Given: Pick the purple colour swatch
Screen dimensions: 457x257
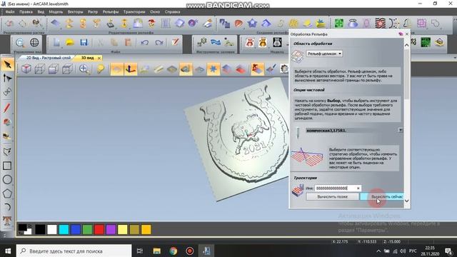Looking at the screenshot, I should [111, 230].
